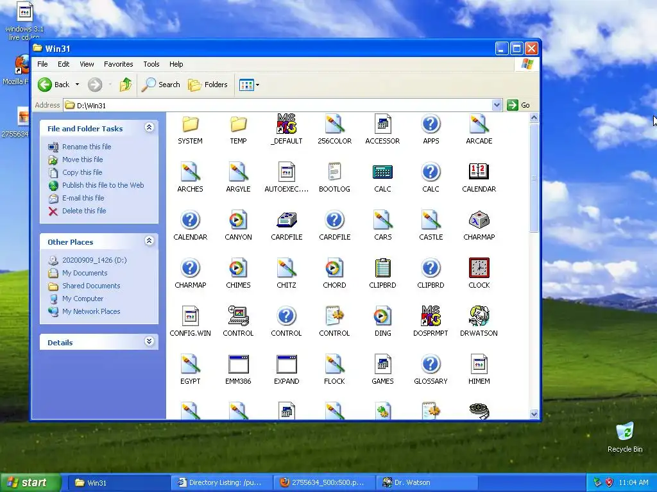The height and width of the screenshot is (492, 657).
Task: Select the CALENDAR program icon with pages
Action: [x=479, y=172]
